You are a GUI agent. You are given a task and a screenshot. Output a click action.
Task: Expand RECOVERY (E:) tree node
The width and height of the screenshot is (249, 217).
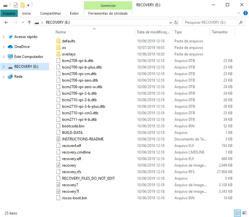pyautogui.click(x=4, y=67)
